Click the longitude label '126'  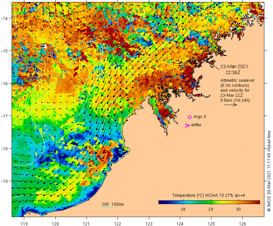click(x=242, y=224)
